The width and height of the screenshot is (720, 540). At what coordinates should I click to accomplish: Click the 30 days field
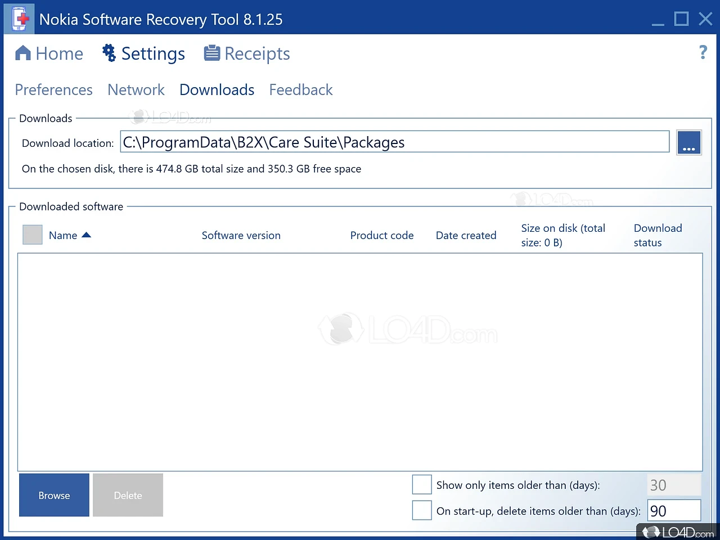click(674, 485)
